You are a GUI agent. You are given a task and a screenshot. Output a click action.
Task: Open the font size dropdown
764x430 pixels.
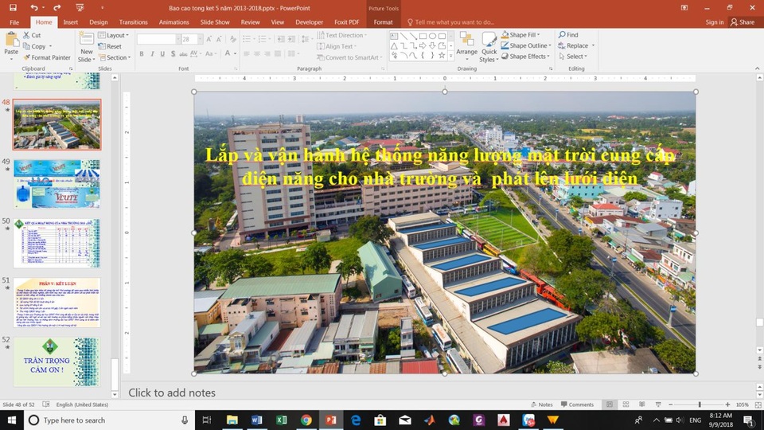(199, 39)
